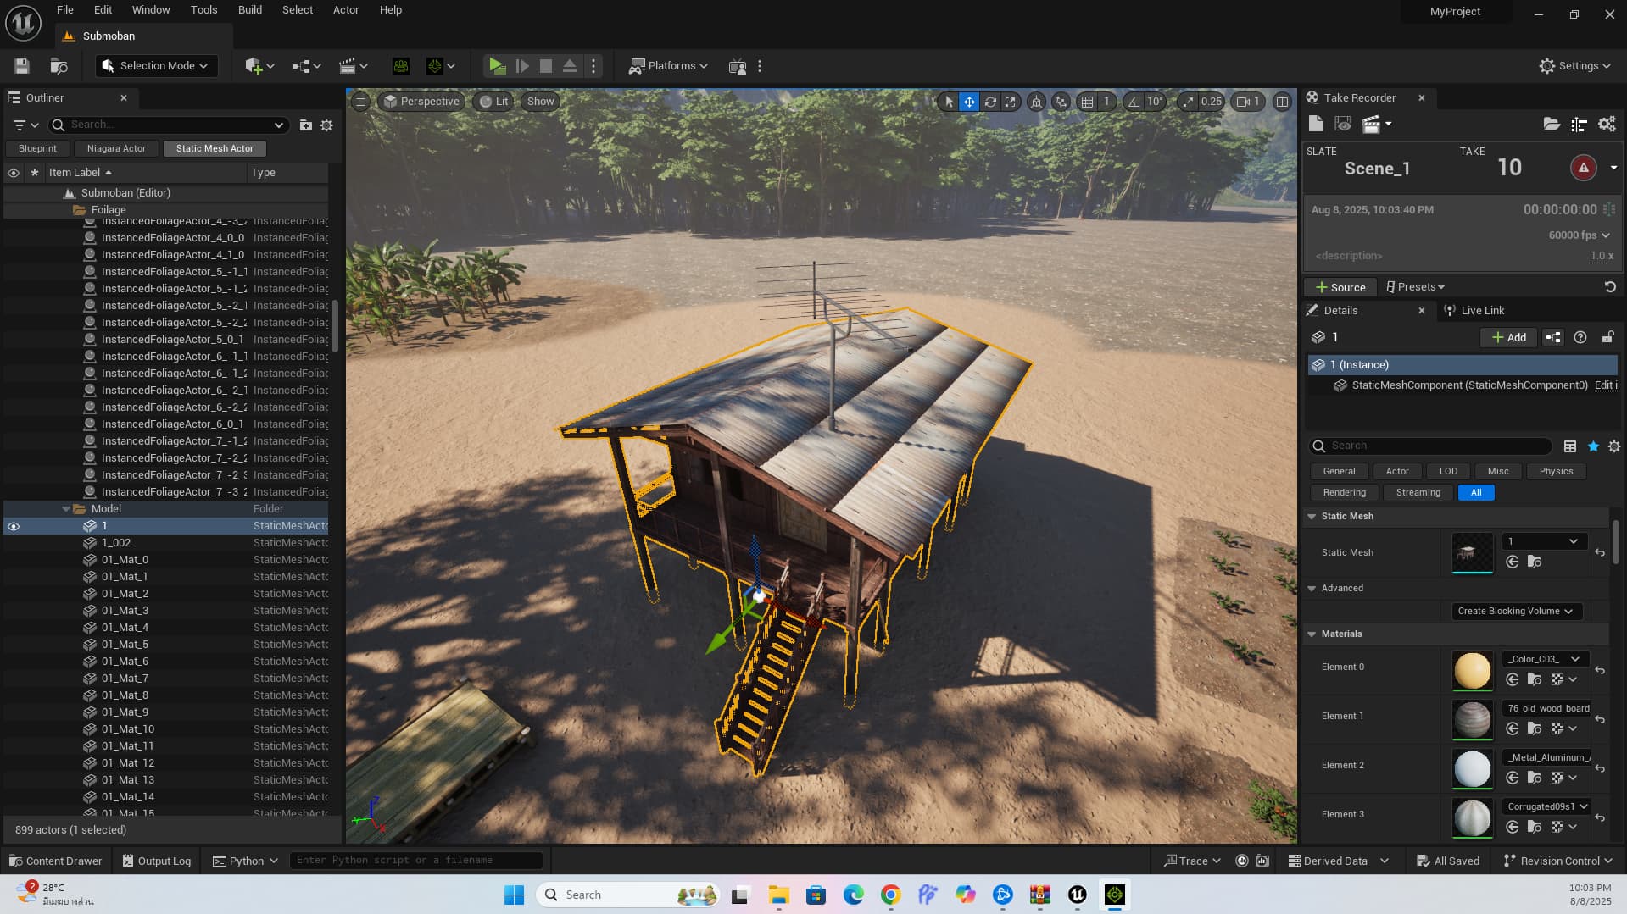The height and width of the screenshot is (914, 1627).
Task: Click the Play in Editor button
Action: coord(497,66)
